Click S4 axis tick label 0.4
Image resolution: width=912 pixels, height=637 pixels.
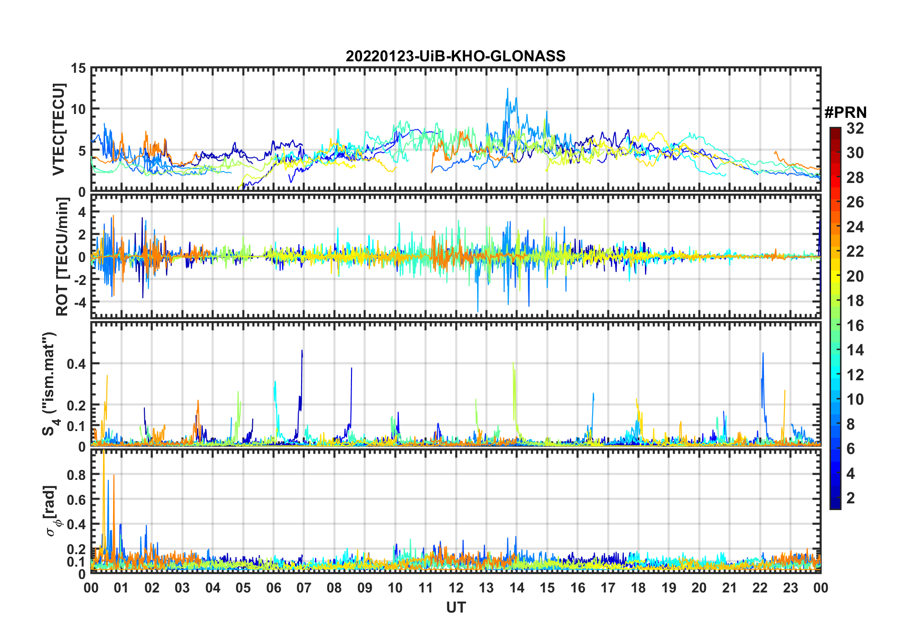pos(76,364)
